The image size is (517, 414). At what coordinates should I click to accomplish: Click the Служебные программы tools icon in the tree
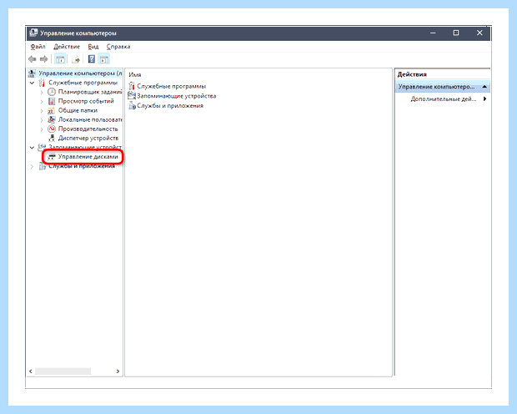tap(42, 83)
